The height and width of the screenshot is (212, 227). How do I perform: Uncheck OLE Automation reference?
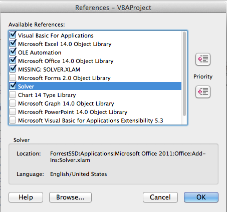click(x=13, y=52)
